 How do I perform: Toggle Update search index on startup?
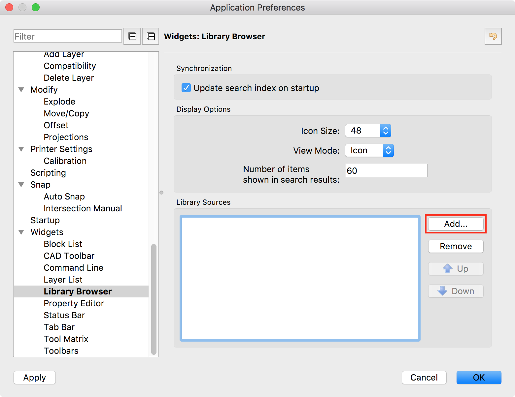[x=186, y=88]
